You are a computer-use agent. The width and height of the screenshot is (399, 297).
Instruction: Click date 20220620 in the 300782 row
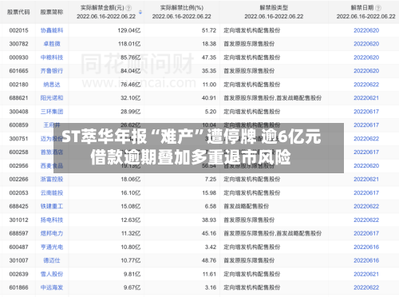(366, 44)
